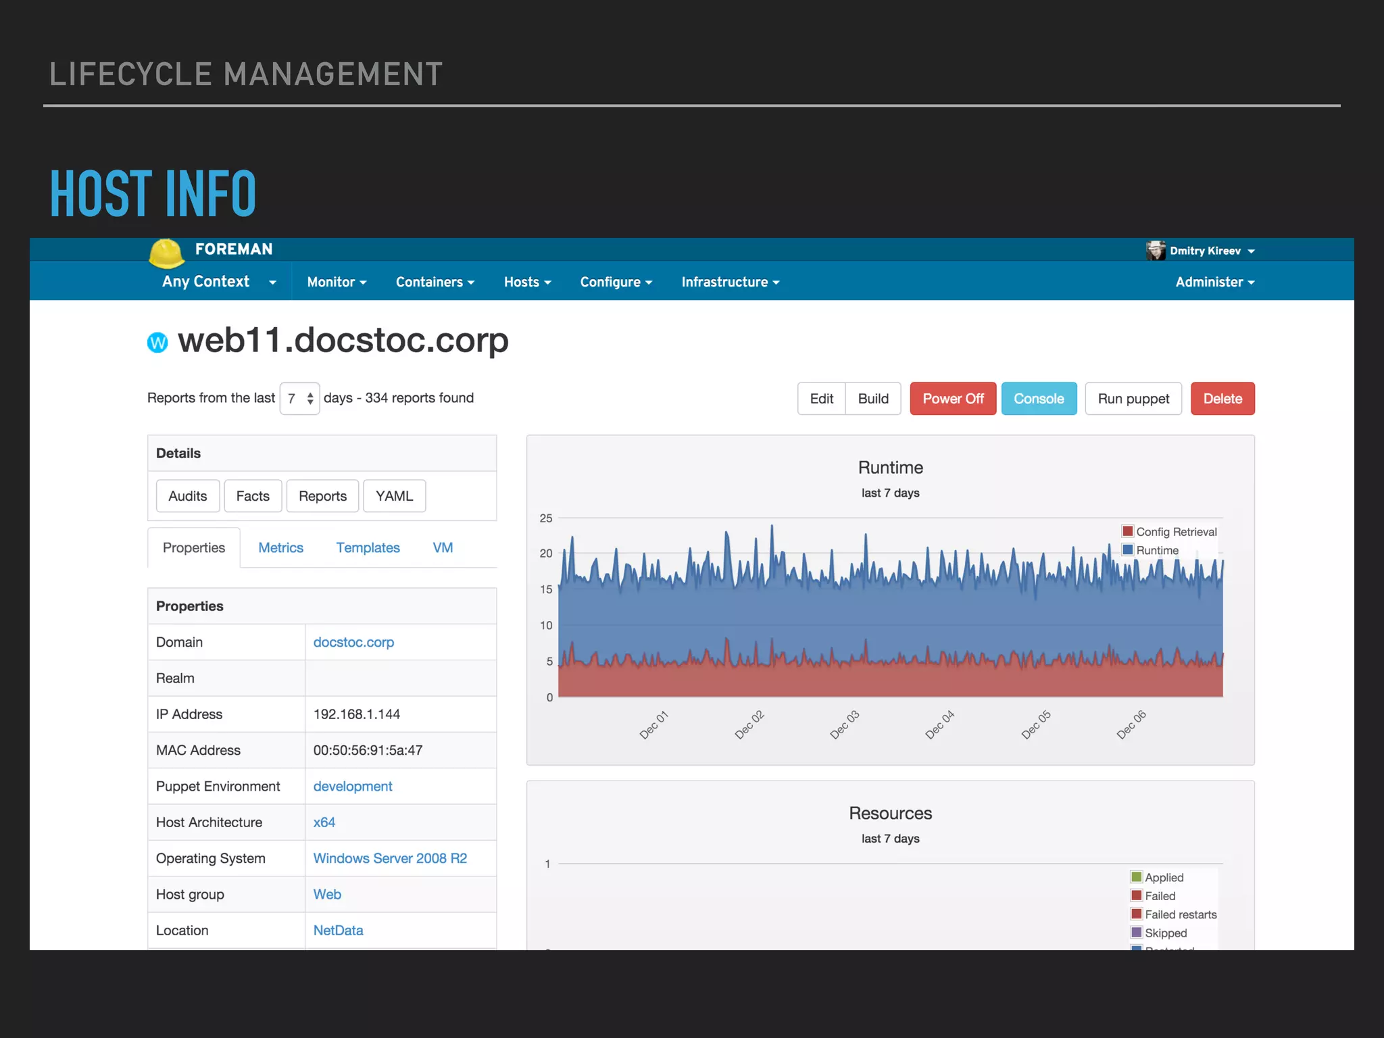Toggle Config Retrieval legend red swatch
The image size is (1384, 1038).
point(1127,531)
